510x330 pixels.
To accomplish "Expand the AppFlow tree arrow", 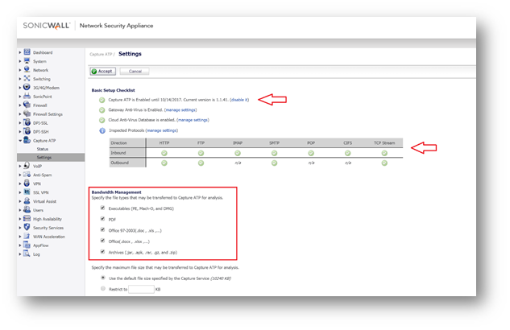I will (x=20, y=245).
